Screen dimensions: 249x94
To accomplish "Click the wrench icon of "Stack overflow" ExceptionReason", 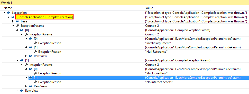I will pos(35,73).
